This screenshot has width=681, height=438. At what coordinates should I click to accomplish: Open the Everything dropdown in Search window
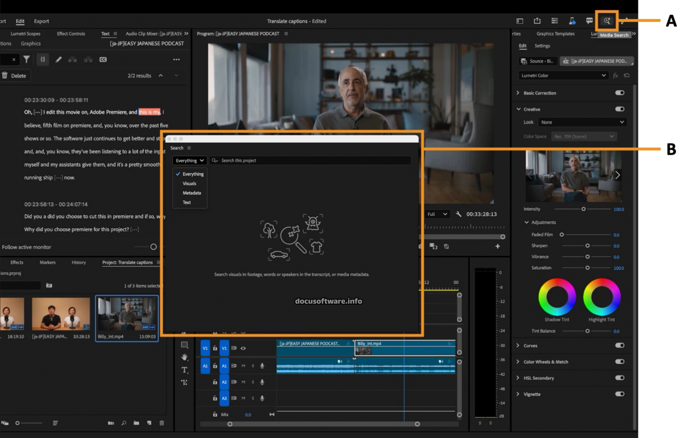pyautogui.click(x=189, y=160)
